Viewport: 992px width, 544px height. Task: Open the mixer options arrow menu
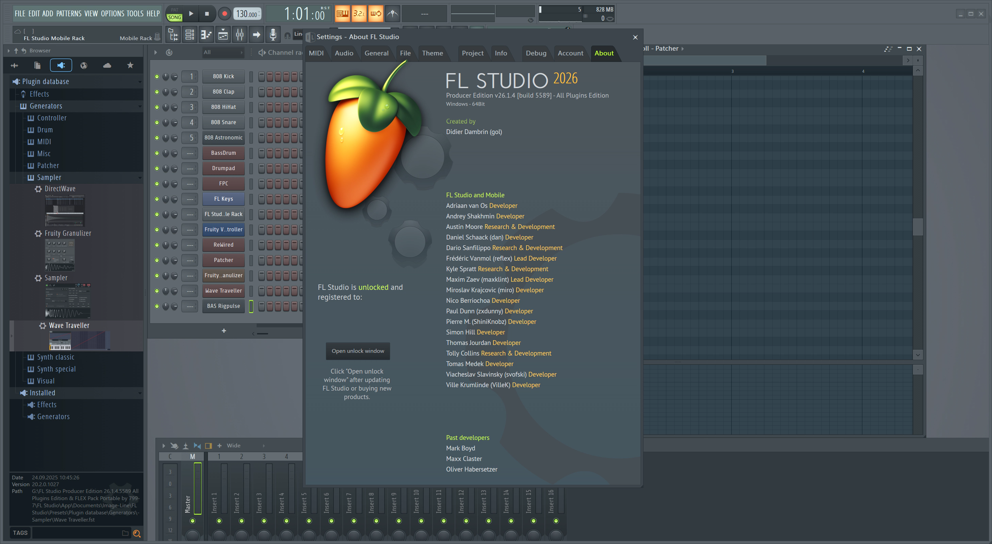pyautogui.click(x=164, y=446)
